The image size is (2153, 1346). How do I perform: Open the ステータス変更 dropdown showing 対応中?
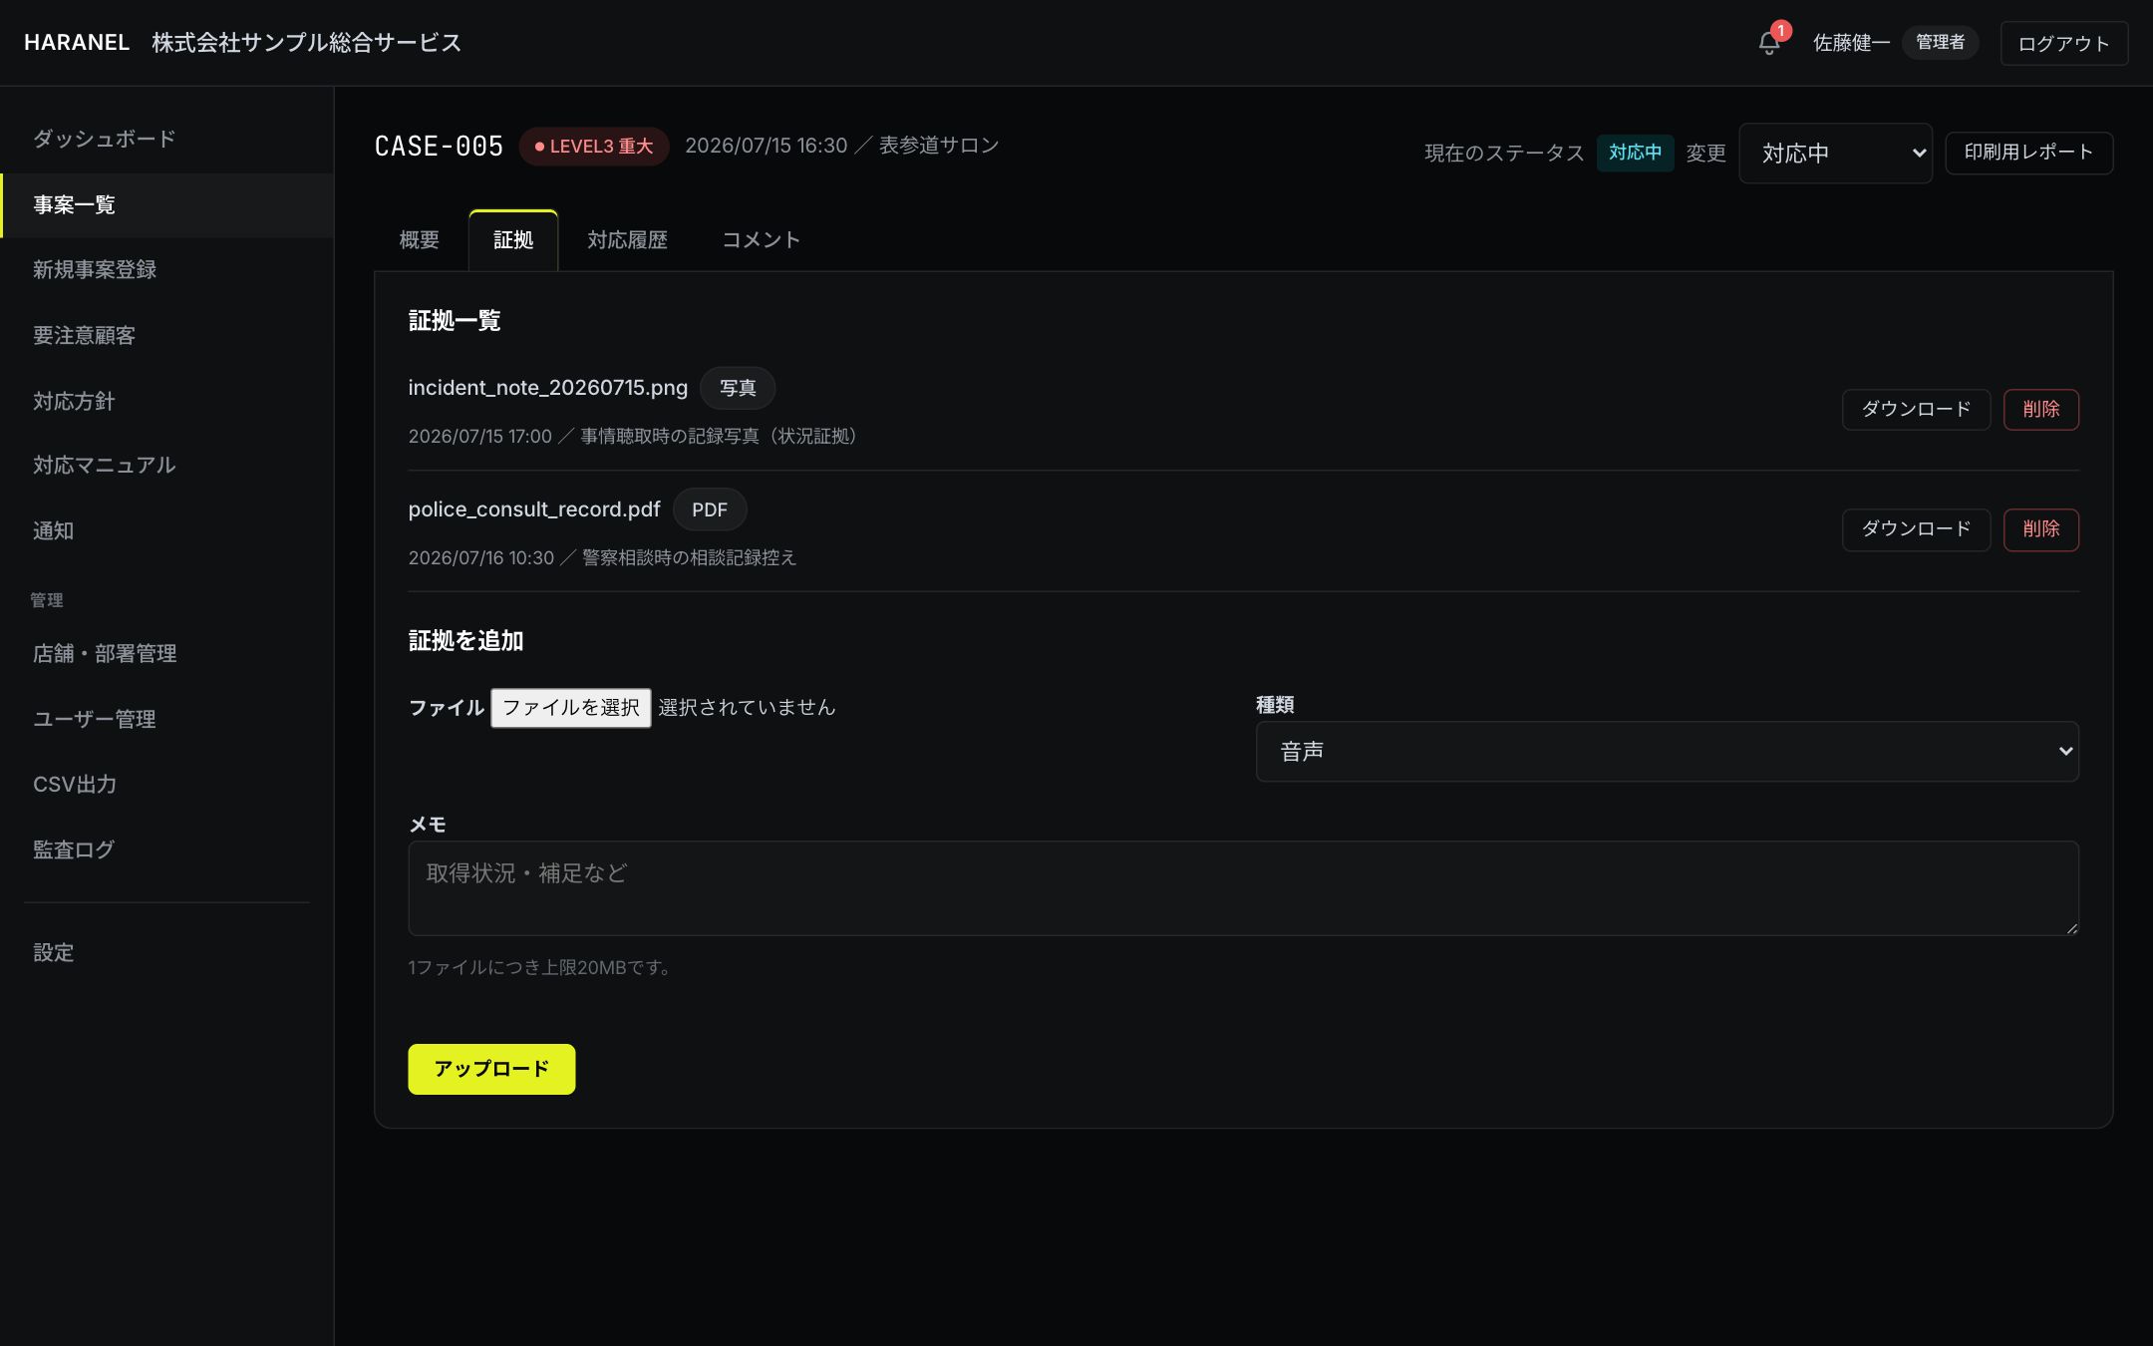pos(1835,154)
